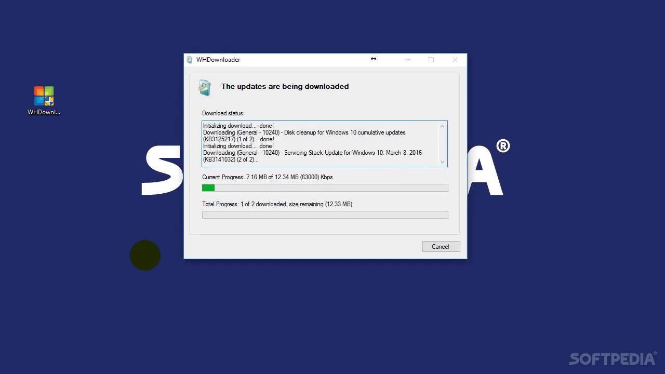665x374 pixels.
Task: Click the WHDownloader title bar app icon
Action: pyautogui.click(x=189, y=60)
